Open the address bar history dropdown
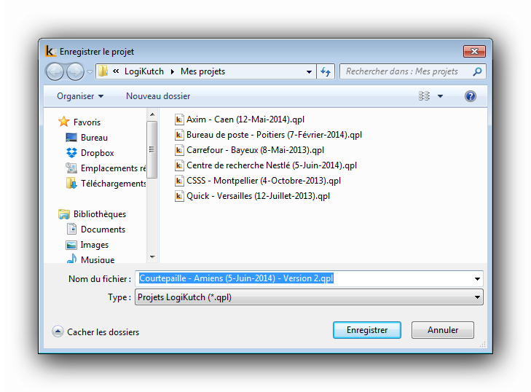Screen dimensions: 531x392 point(309,72)
